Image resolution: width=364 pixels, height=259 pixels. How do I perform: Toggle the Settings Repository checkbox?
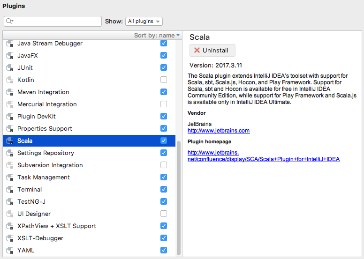164,153
